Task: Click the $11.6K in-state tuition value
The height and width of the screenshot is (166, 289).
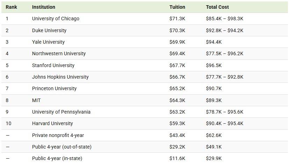Action: point(177,158)
